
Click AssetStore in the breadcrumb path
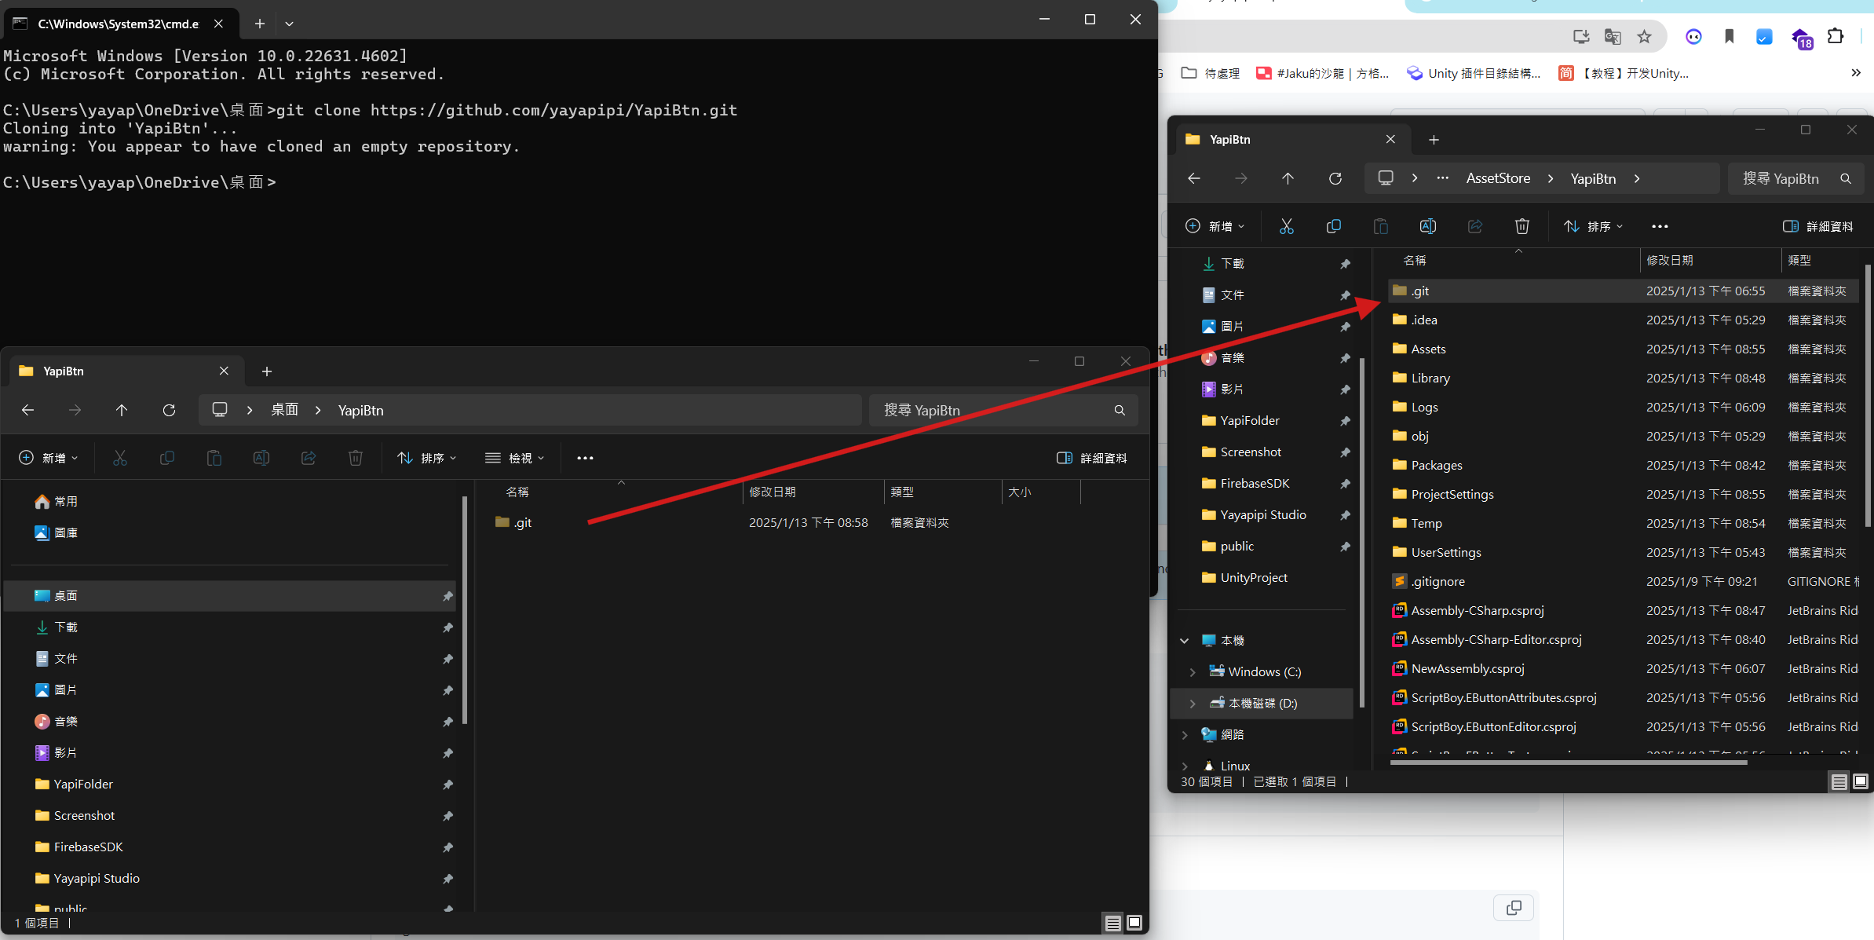click(x=1497, y=178)
